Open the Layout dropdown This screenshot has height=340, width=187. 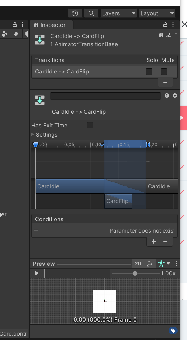click(x=157, y=13)
